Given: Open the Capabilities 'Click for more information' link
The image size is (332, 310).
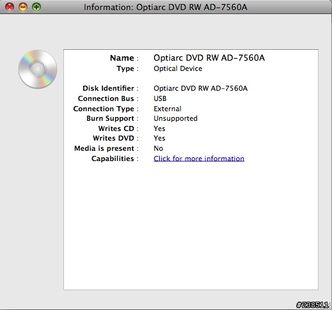Looking at the screenshot, I should [x=199, y=159].
